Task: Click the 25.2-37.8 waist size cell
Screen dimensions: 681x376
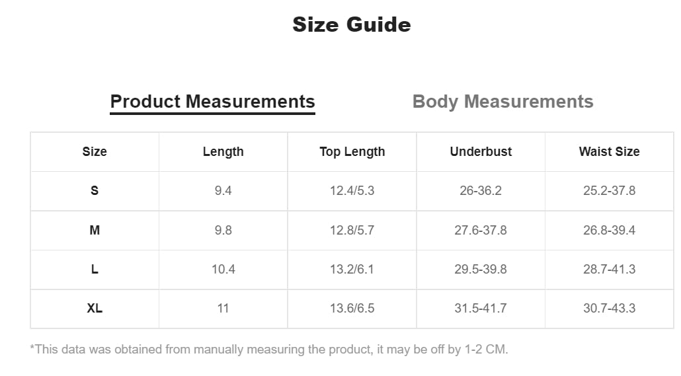Action: tap(610, 190)
